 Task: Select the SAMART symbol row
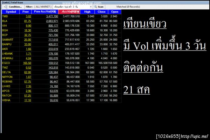click(62, 40)
